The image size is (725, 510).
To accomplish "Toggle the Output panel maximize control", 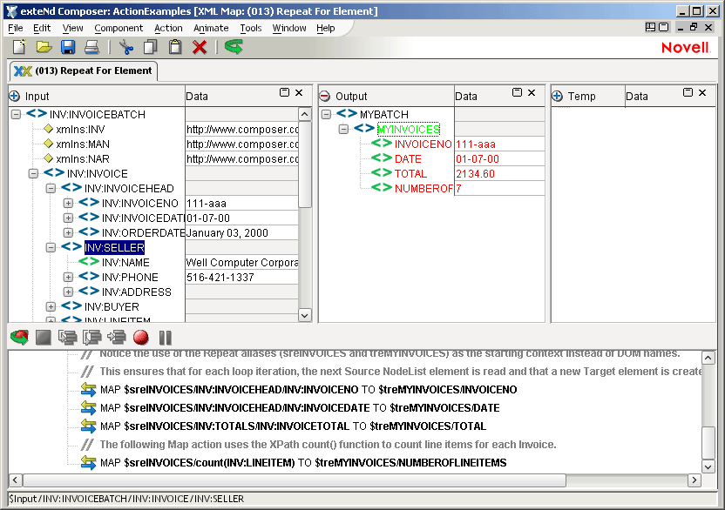I will [x=517, y=92].
